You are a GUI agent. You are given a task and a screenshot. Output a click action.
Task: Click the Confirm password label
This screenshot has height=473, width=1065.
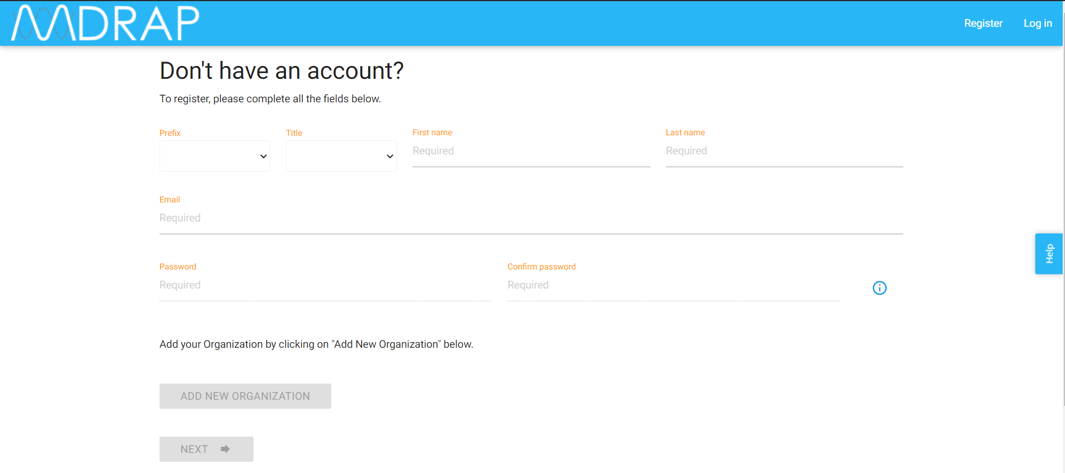click(x=541, y=267)
